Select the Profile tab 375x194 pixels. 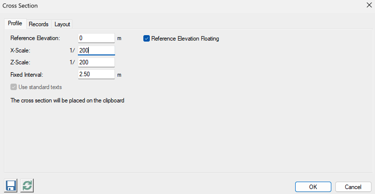coord(15,23)
